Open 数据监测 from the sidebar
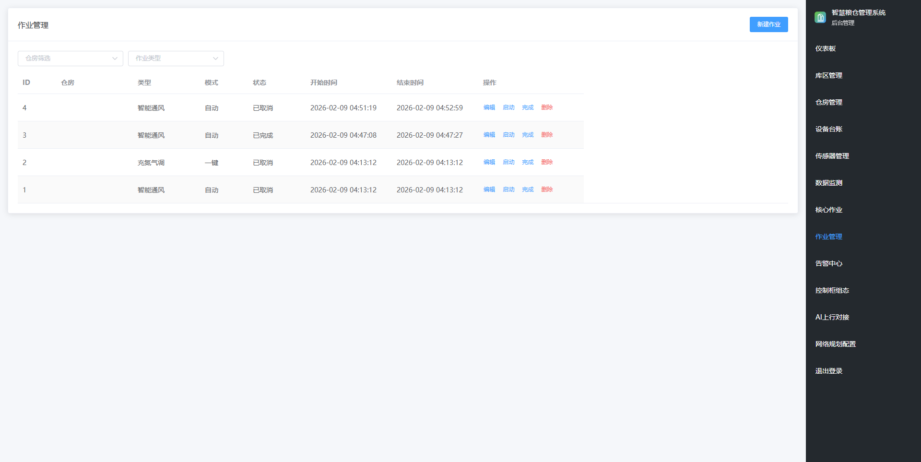The width and height of the screenshot is (921, 462). pos(828,183)
